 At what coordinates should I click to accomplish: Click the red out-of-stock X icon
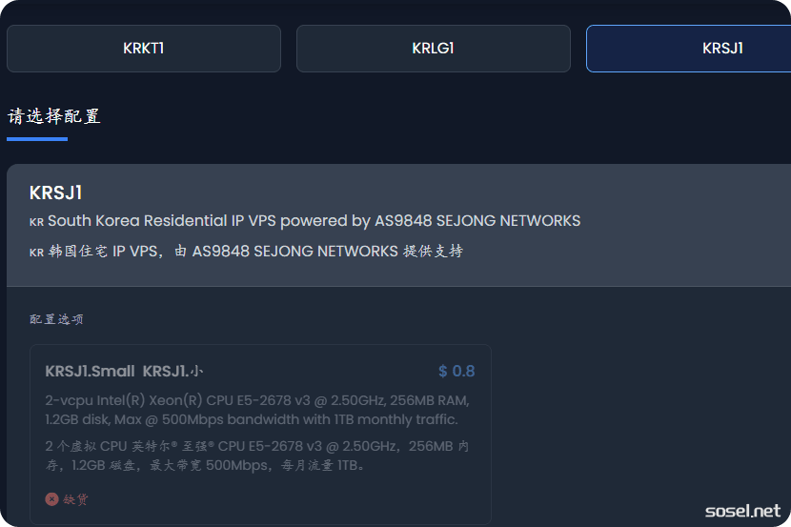pos(51,499)
